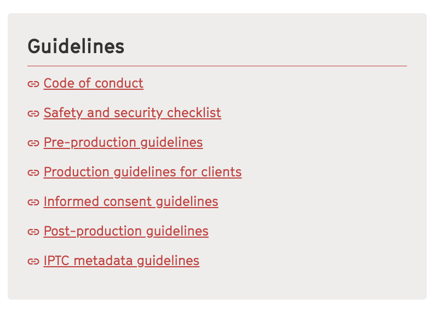Click the word clients in the Production link
The height and width of the screenshot is (310, 436).
(x=221, y=172)
